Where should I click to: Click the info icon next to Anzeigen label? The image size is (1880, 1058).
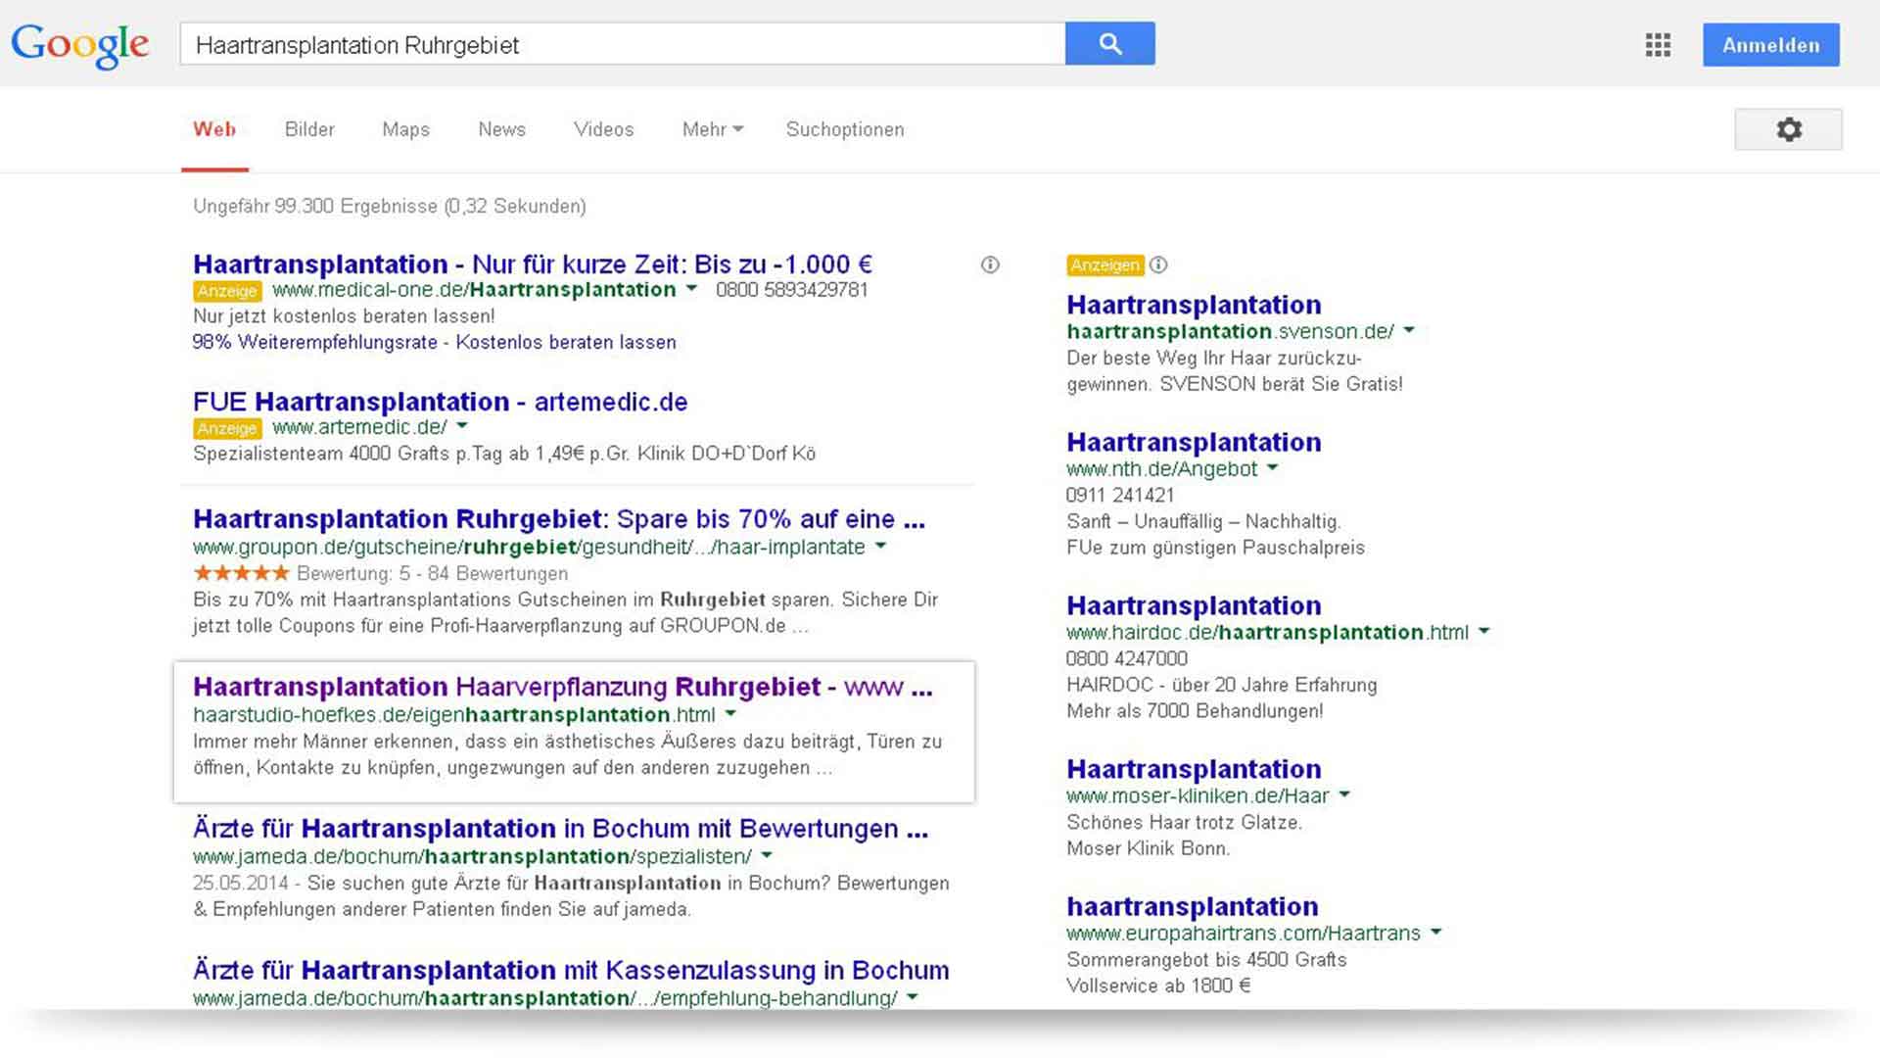click(x=1158, y=264)
